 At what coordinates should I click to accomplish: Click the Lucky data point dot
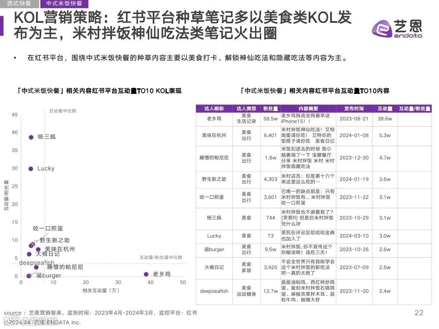31,169
